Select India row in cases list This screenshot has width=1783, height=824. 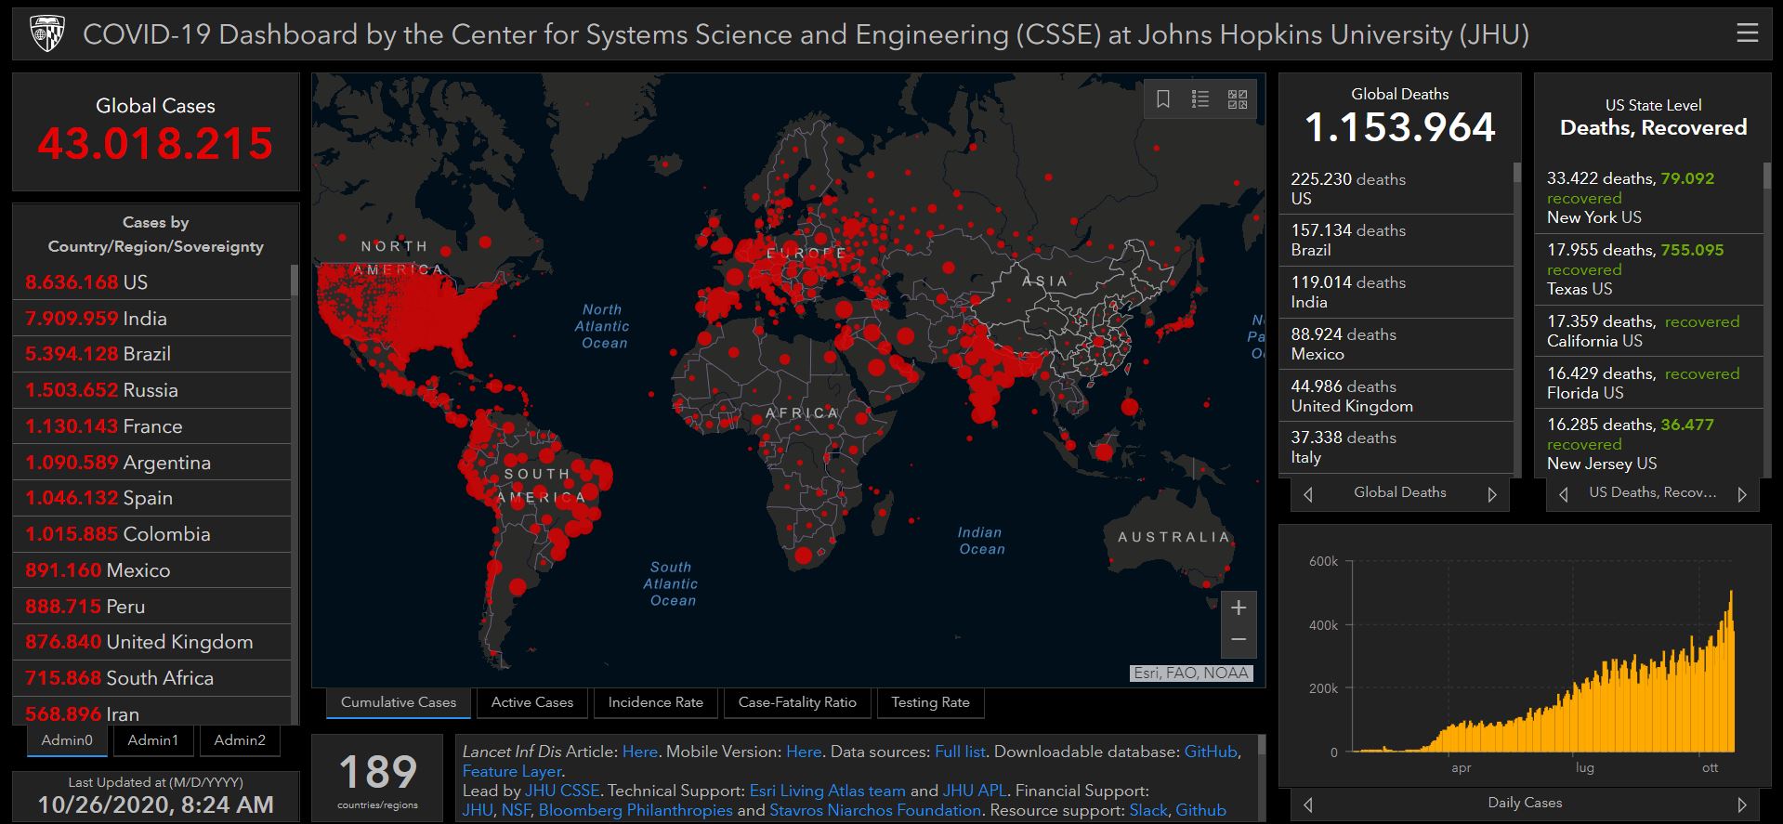coord(151,319)
